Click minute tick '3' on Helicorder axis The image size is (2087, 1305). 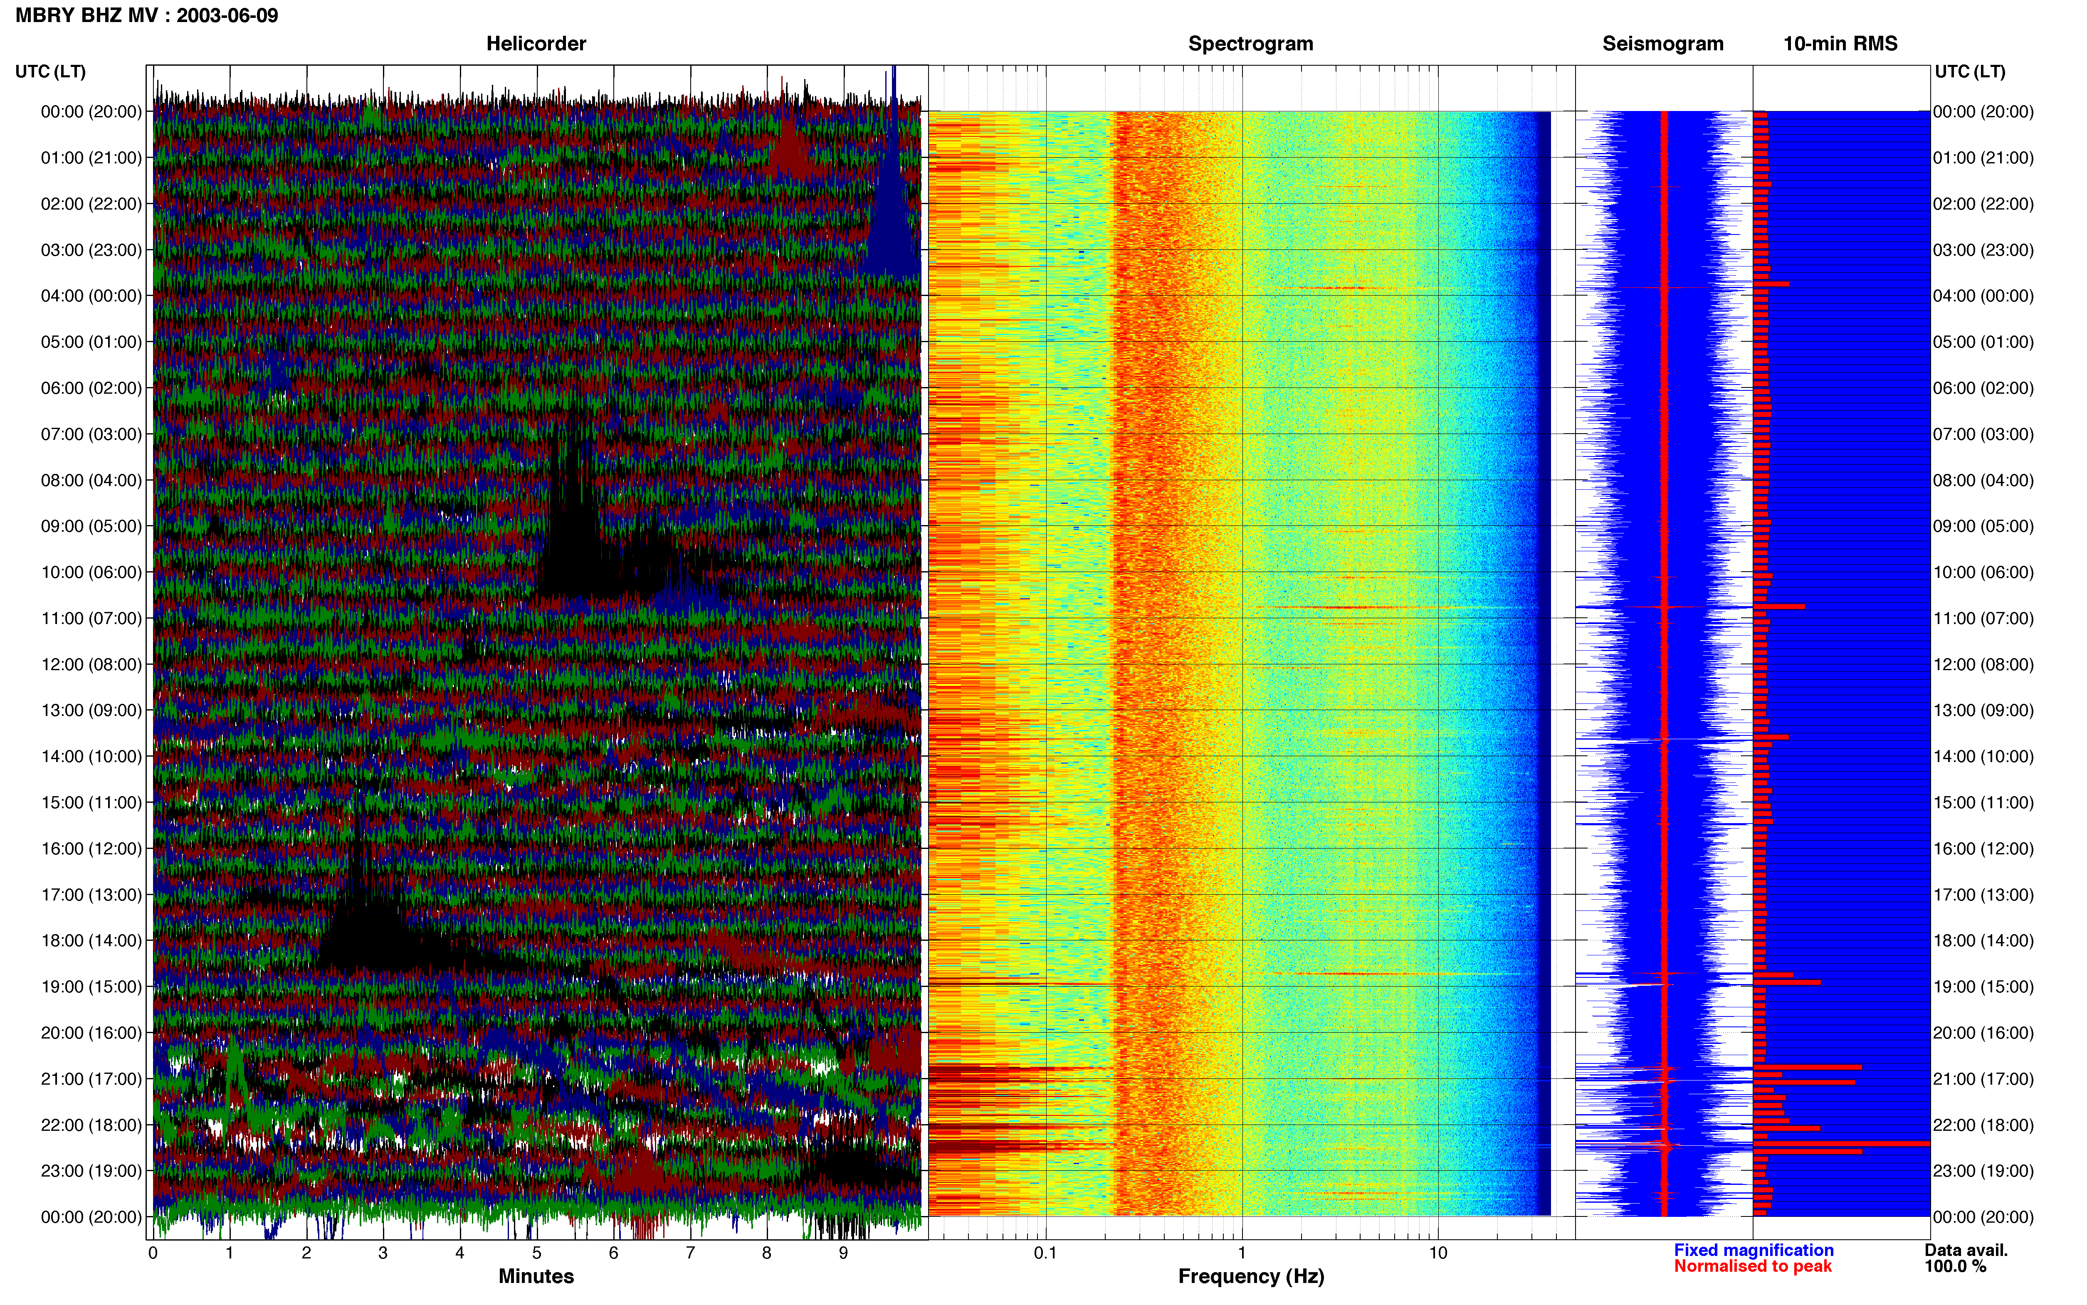383,1253
